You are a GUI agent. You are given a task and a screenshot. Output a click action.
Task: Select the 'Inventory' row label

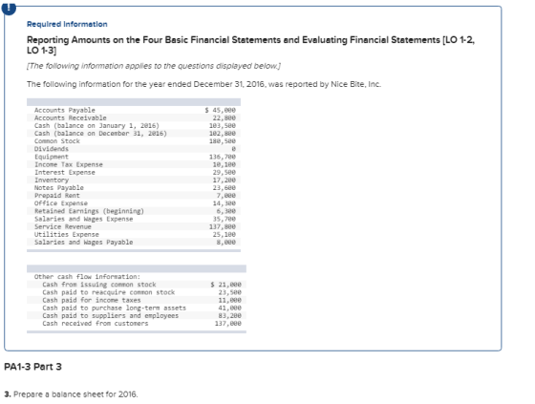[x=52, y=180]
